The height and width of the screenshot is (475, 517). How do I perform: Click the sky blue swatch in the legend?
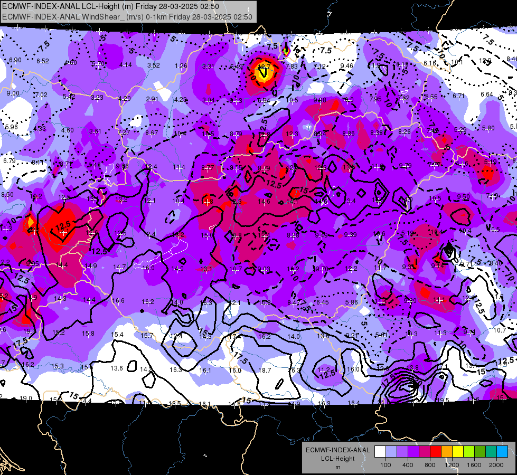click(x=502, y=452)
